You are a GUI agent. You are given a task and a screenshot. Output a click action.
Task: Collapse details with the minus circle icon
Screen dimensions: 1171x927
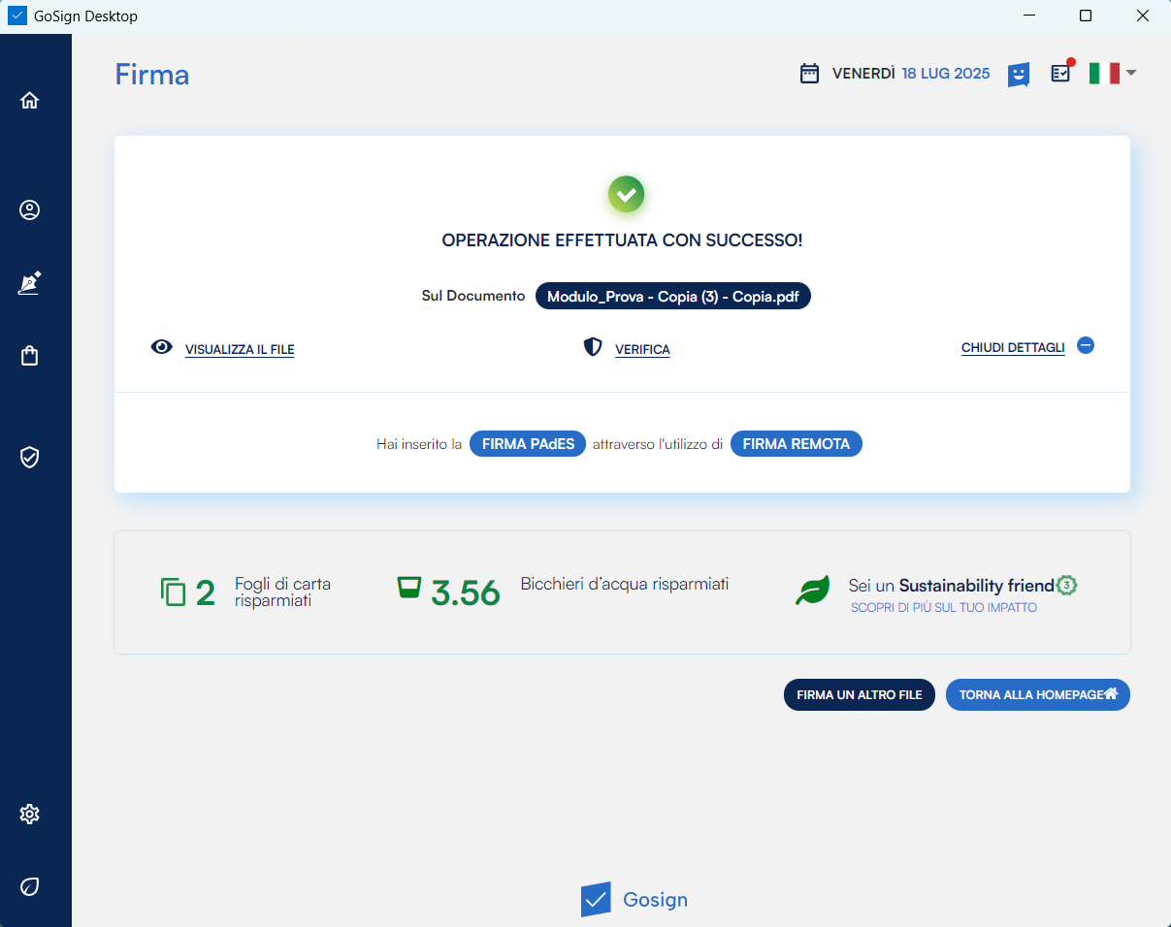[x=1086, y=345]
